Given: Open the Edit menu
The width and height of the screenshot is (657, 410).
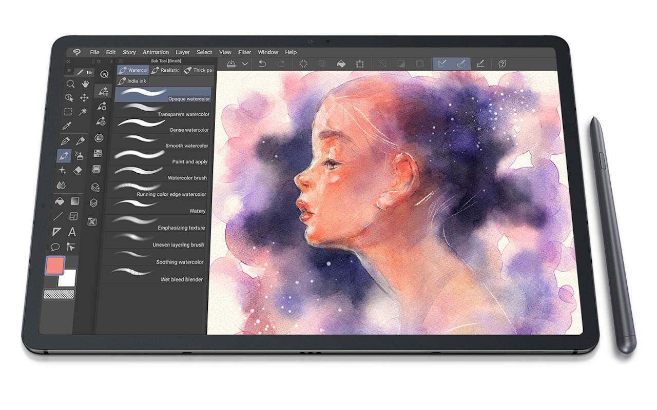Looking at the screenshot, I should click(111, 52).
